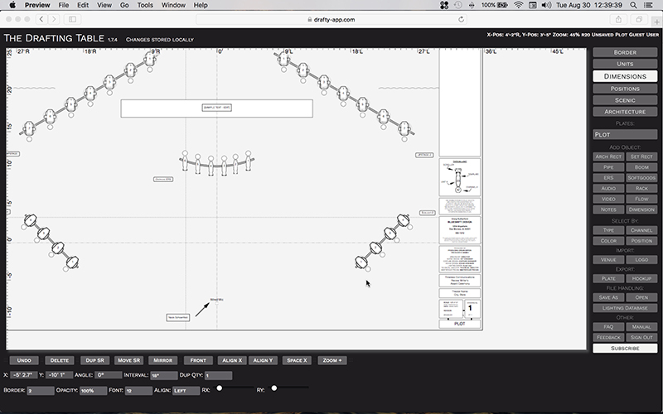This screenshot has width=663, height=414.
Task: Click the RX slider handle
Action: point(220,388)
